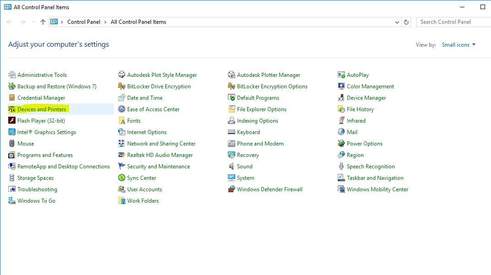
Task: Click the Sync Center icon
Action: coord(122,178)
